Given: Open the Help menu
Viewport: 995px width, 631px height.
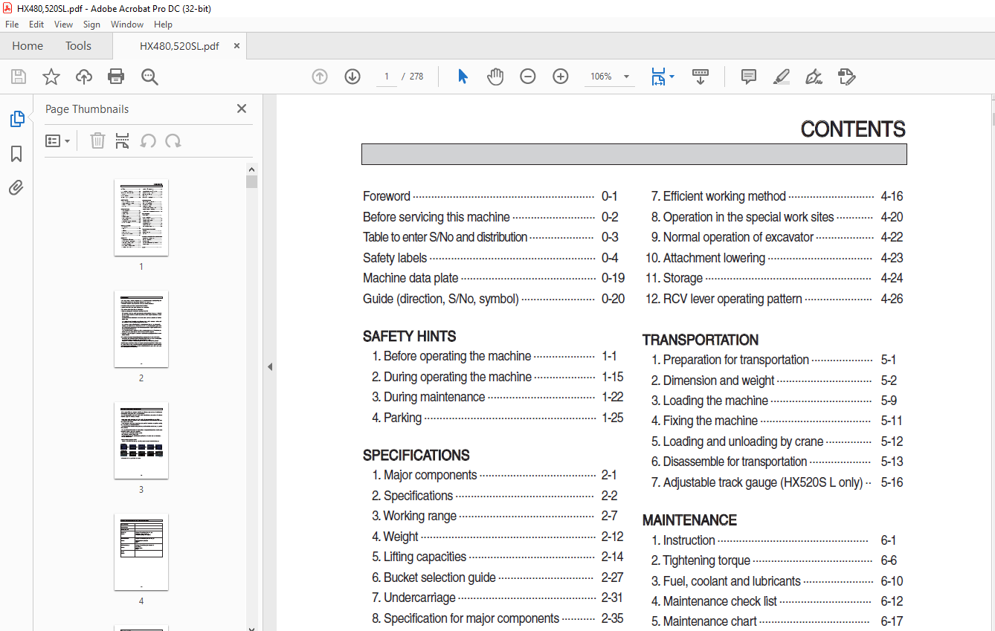Looking at the screenshot, I should click(163, 25).
